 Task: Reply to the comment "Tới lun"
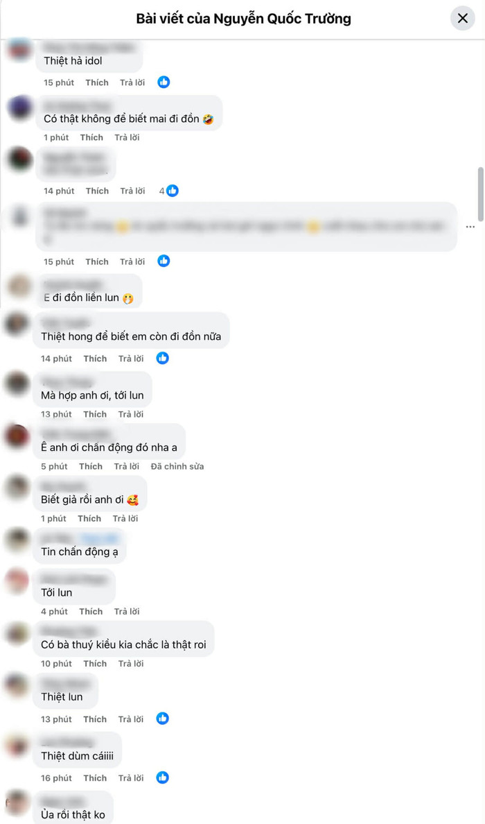pos(127,611)
